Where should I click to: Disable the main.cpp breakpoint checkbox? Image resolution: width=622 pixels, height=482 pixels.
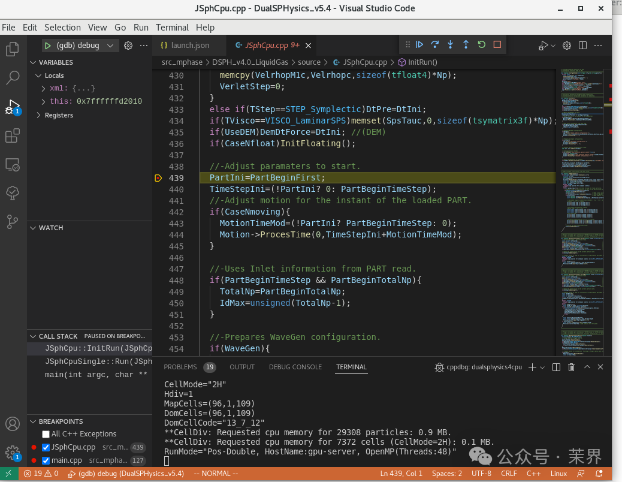46,460
